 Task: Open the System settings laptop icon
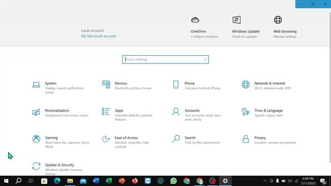[36, 85]
